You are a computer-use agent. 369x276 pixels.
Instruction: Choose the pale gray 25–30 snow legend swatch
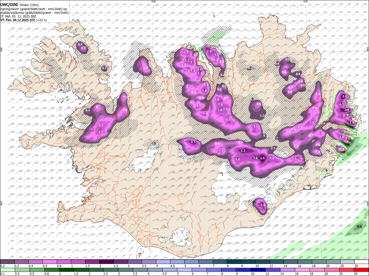347,262
